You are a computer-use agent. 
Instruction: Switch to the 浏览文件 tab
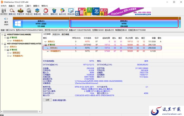coord(56,34)
